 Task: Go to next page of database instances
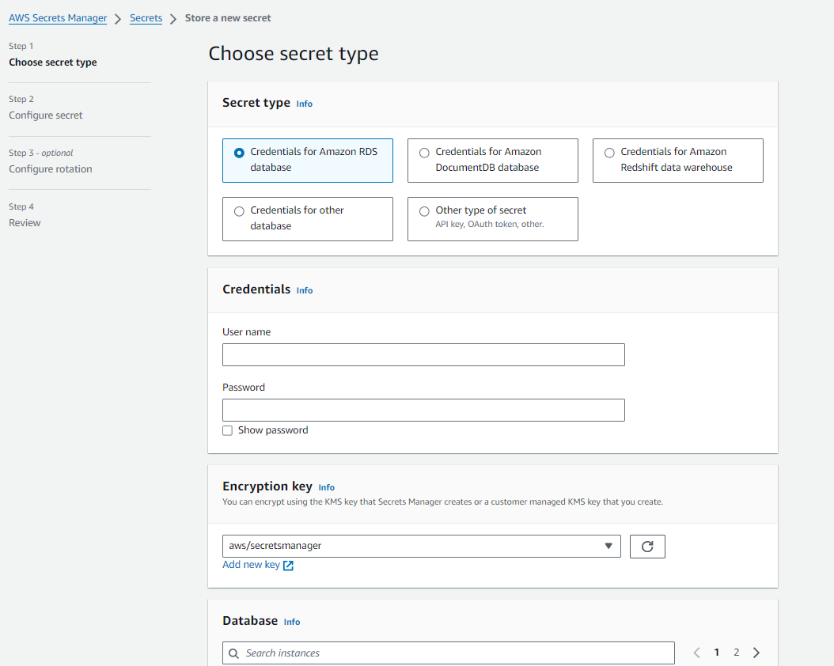[x=756, y=653]
